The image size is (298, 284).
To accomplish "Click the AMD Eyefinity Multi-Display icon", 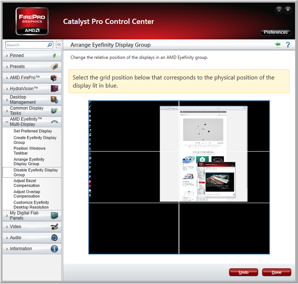I will tap(54, 122).
